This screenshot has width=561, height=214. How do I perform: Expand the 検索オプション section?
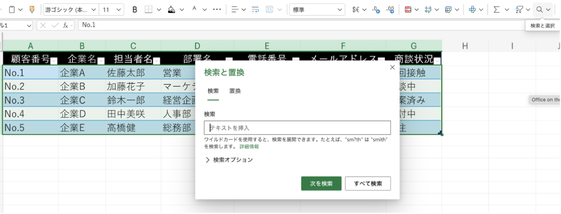(x=229, y=160)
